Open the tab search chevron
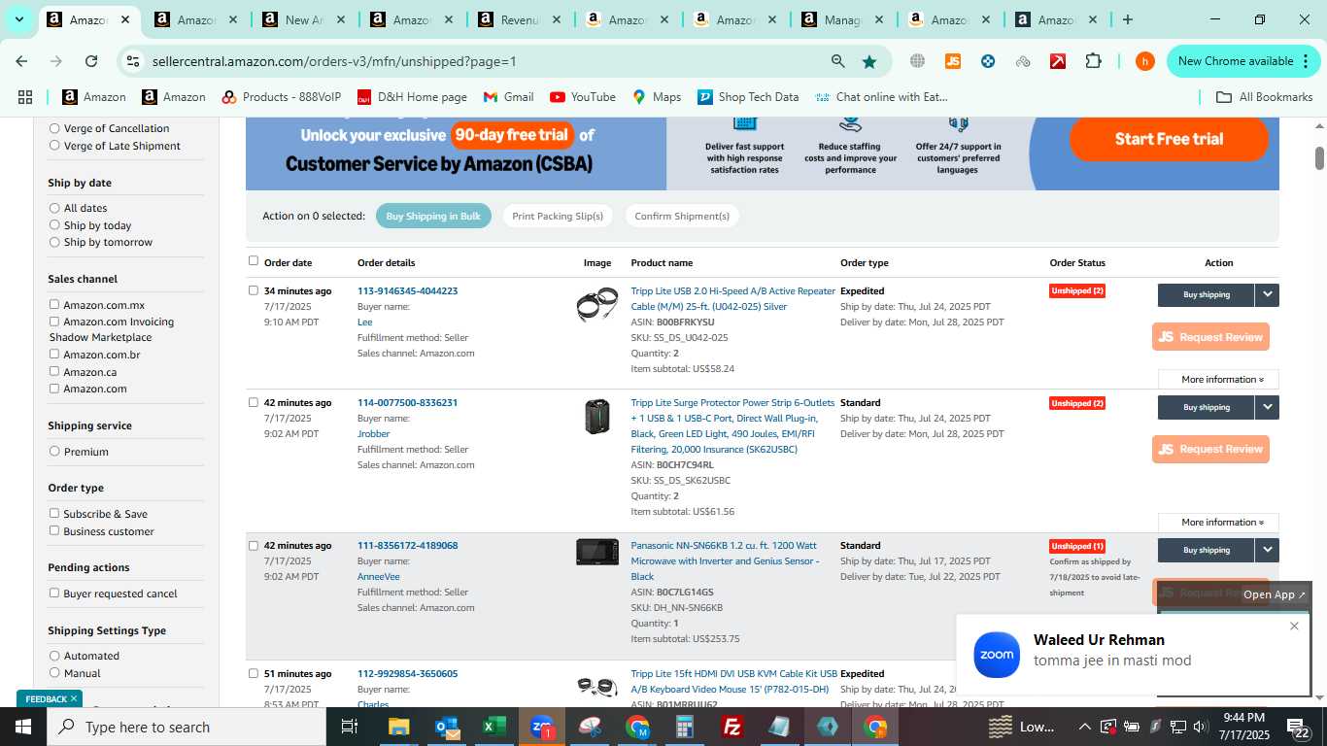Image resolution: width=1327 pixels, height=746 pixels. pos(18,19)
